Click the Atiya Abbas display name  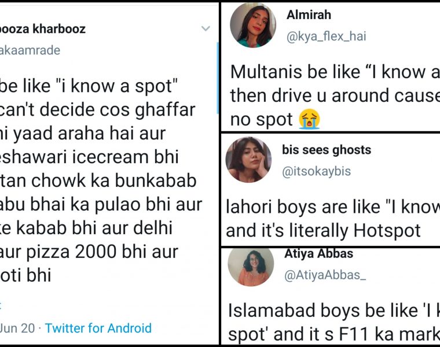318,254
